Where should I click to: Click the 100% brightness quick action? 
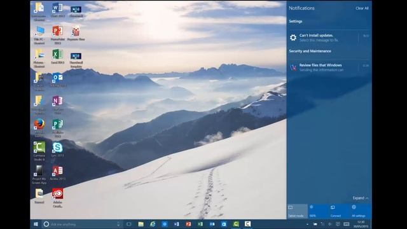click(319, 211)
